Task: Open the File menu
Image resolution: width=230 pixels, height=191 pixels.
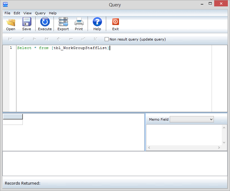Action: click(7, 13)
